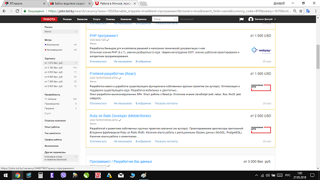The width and height of the screenshot is (320, 180).
Task: Reload the jobs.tut.by page
Action: tap(17, 11)
